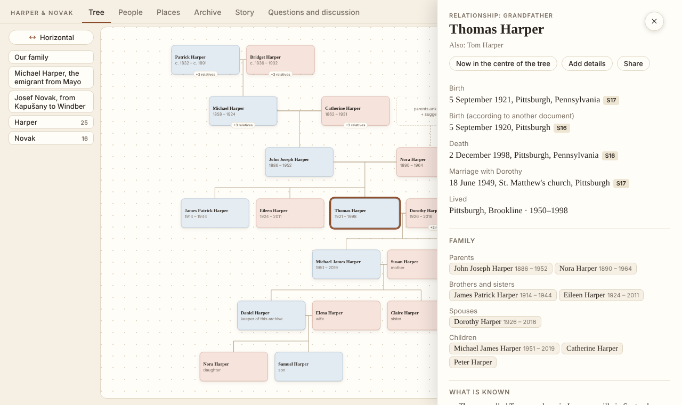Select Samuel Harper son card
682x405 pixels.
click(308, 367)
